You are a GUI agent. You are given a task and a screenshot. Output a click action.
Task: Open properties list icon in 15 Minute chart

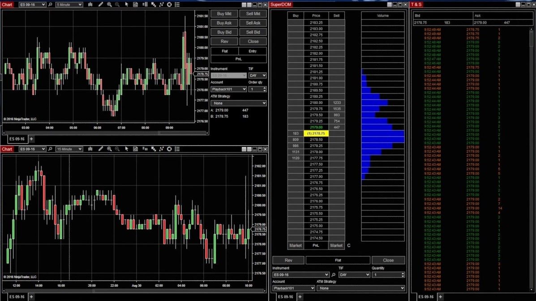(x=177, y=149)
